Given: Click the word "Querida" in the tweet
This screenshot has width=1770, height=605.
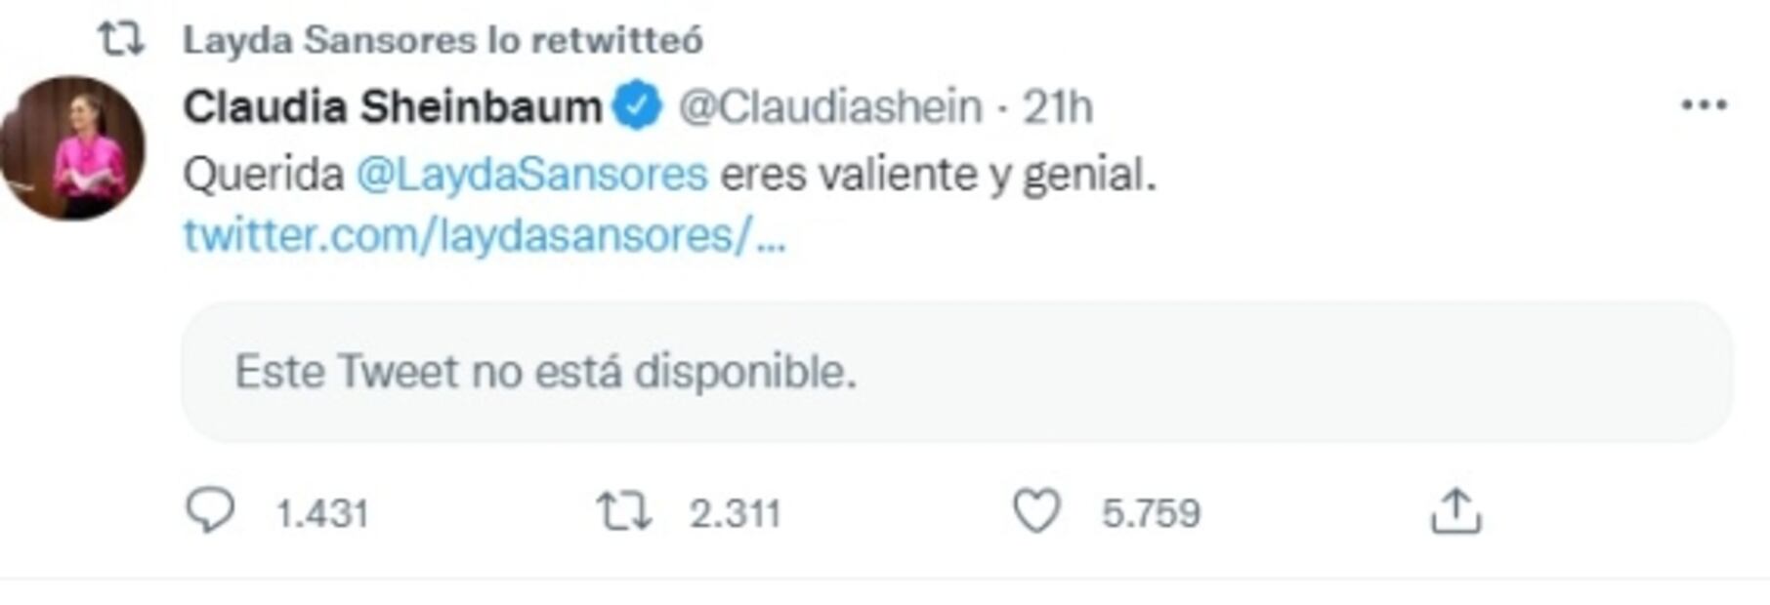Looking at the screenshot, I should (264, 175).
